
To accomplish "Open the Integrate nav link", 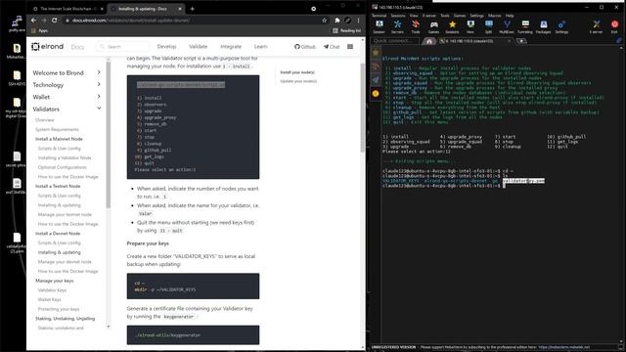I will pyautogui.click(x=231, y=47).
